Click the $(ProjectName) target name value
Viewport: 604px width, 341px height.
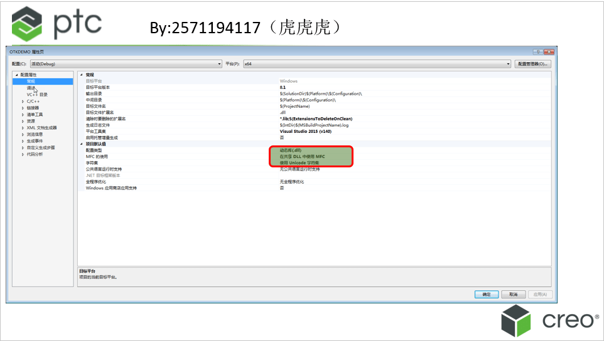click(294, 106)
